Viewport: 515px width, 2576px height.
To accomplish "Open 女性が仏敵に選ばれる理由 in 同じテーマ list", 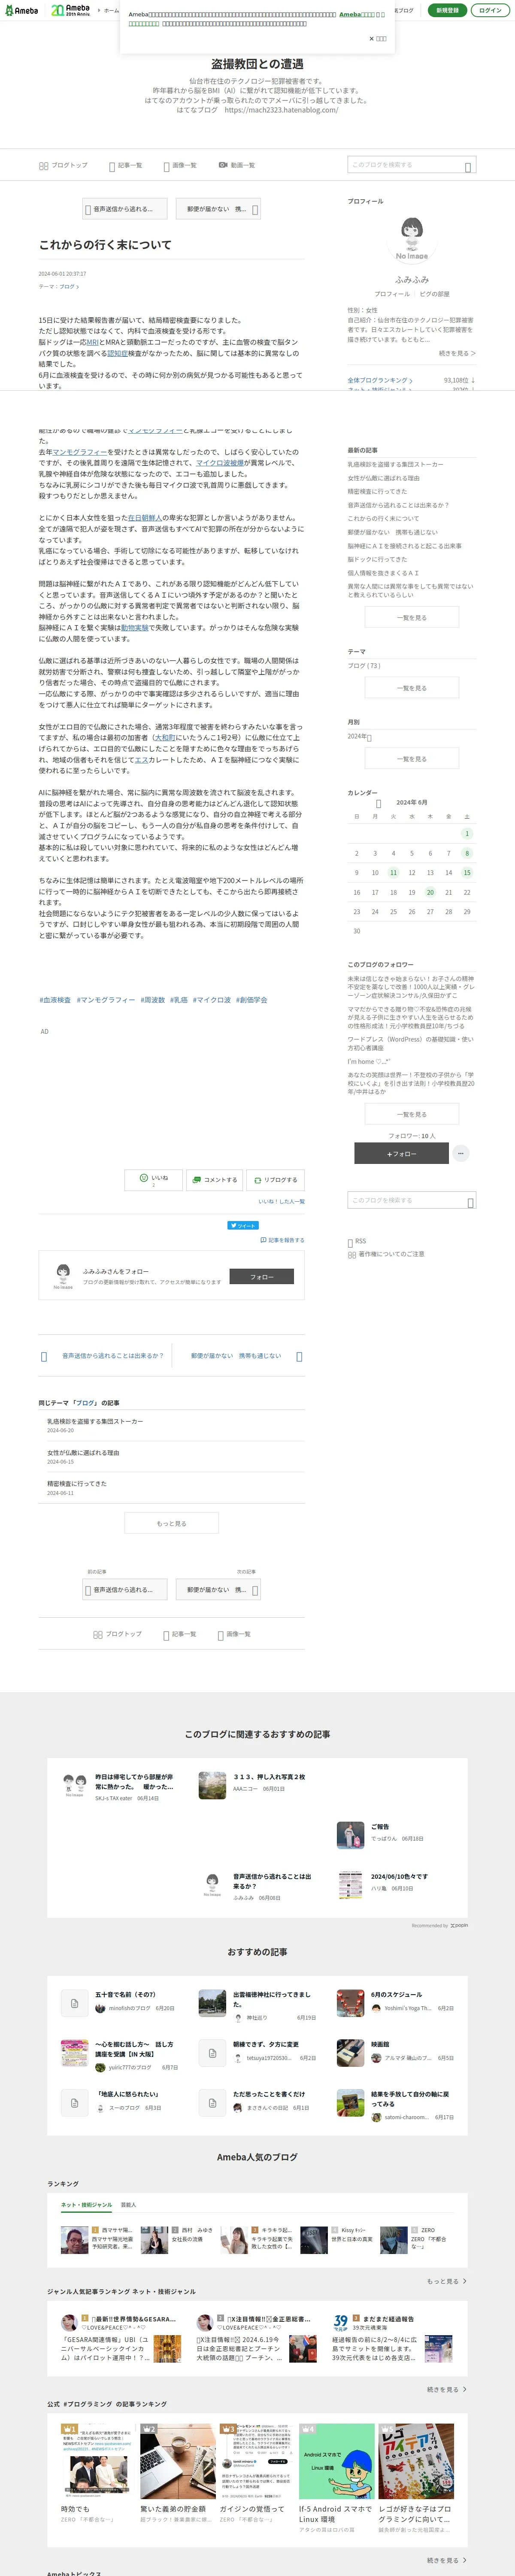I will click(83, 1453).
